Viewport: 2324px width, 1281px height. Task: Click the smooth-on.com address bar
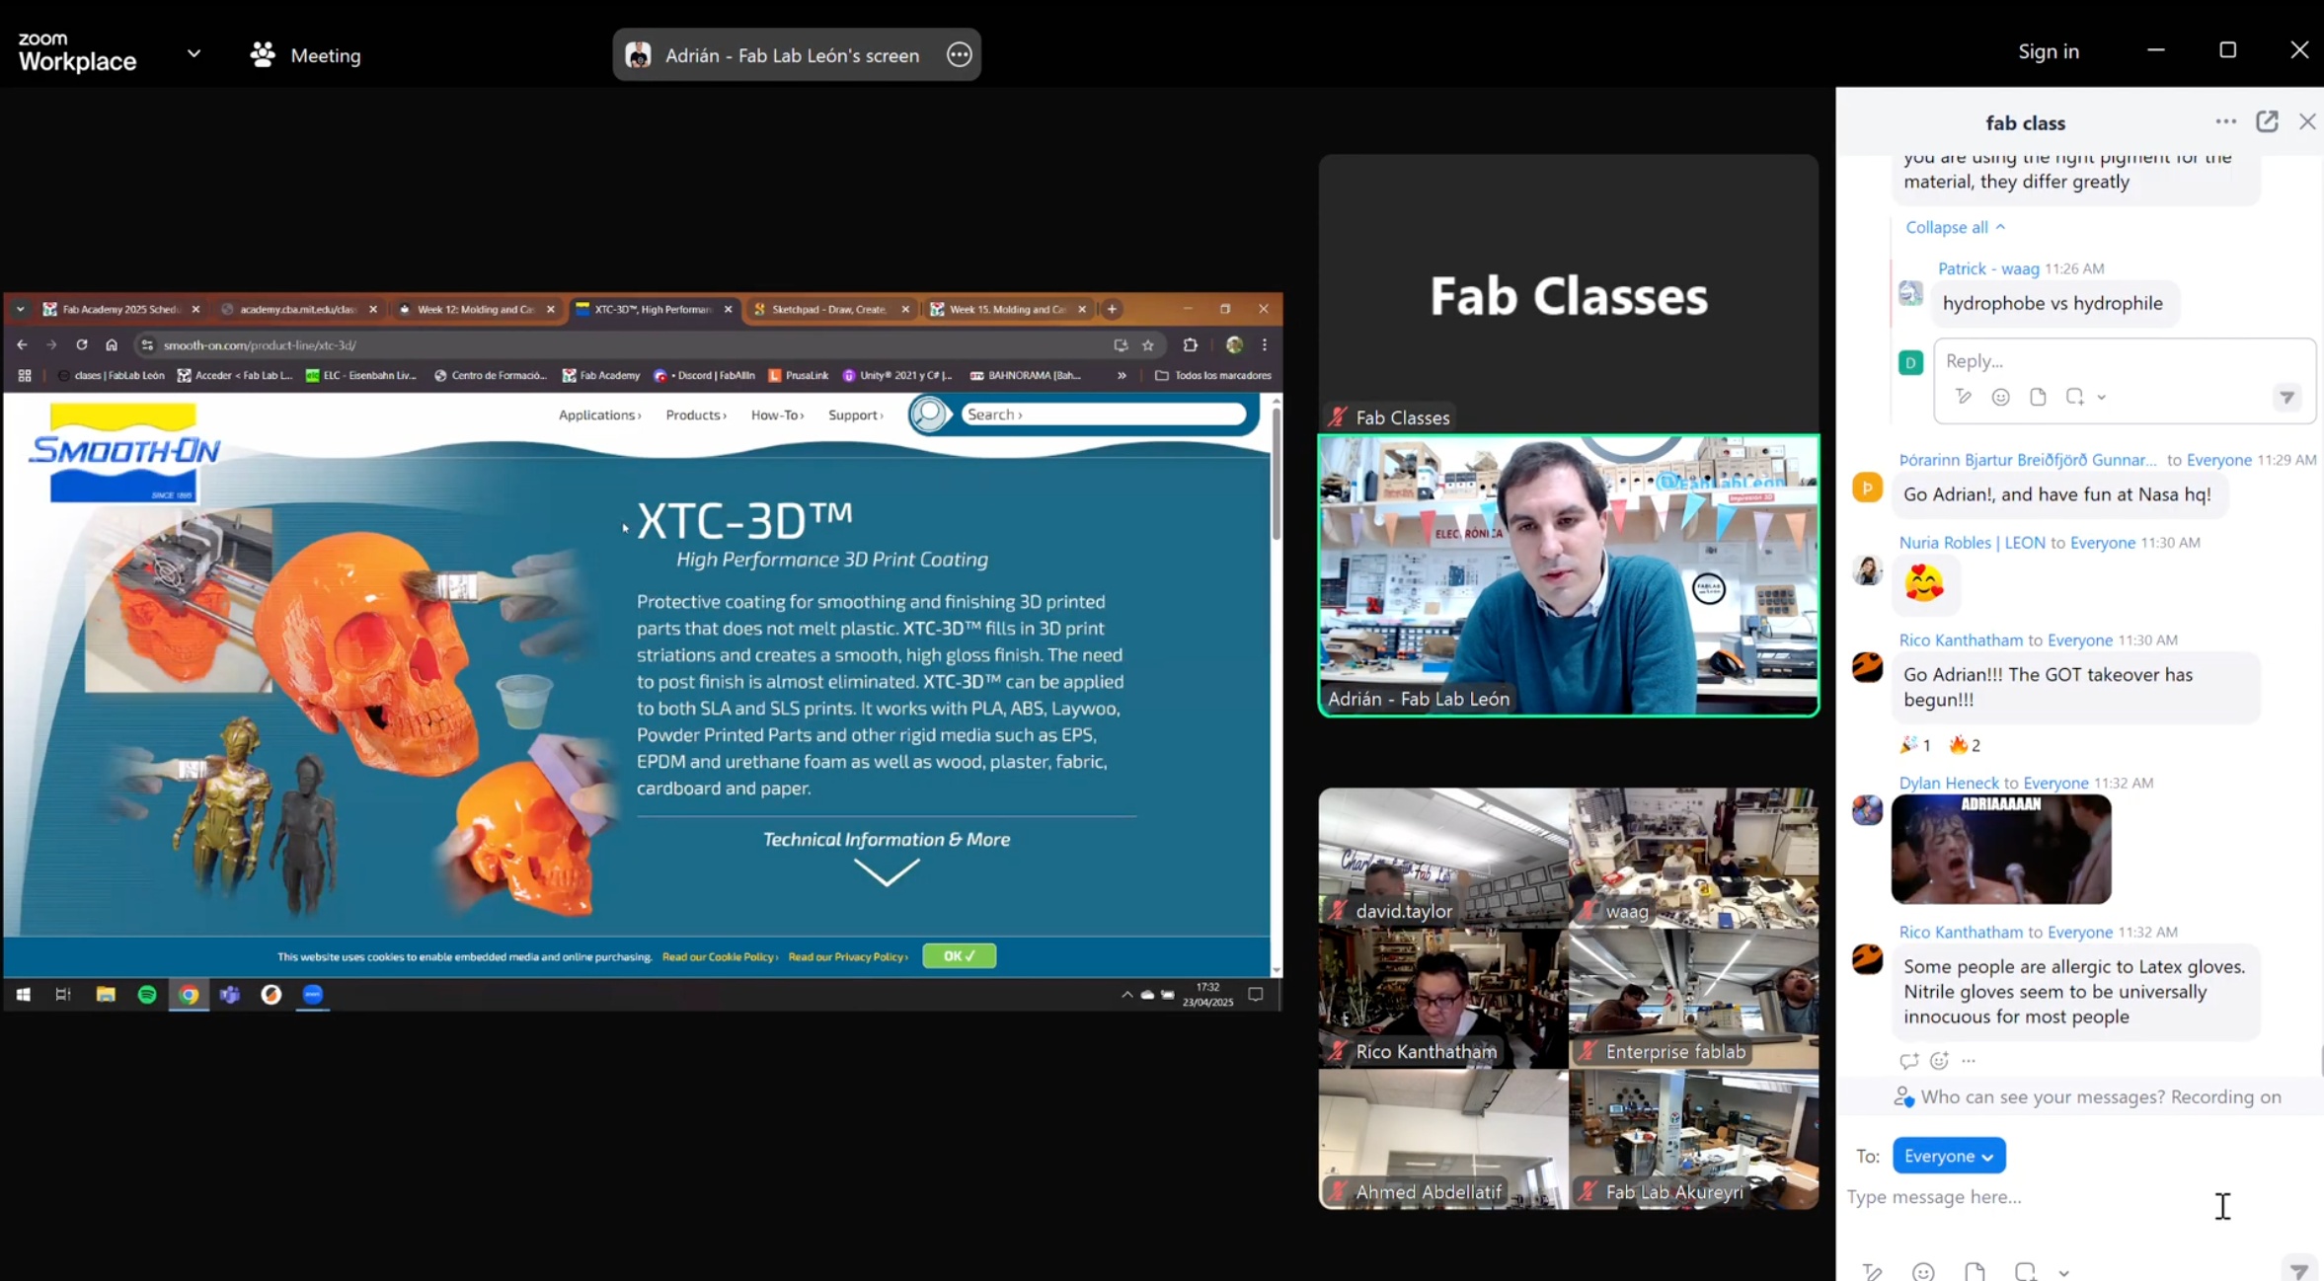click(x=632, y=344)
